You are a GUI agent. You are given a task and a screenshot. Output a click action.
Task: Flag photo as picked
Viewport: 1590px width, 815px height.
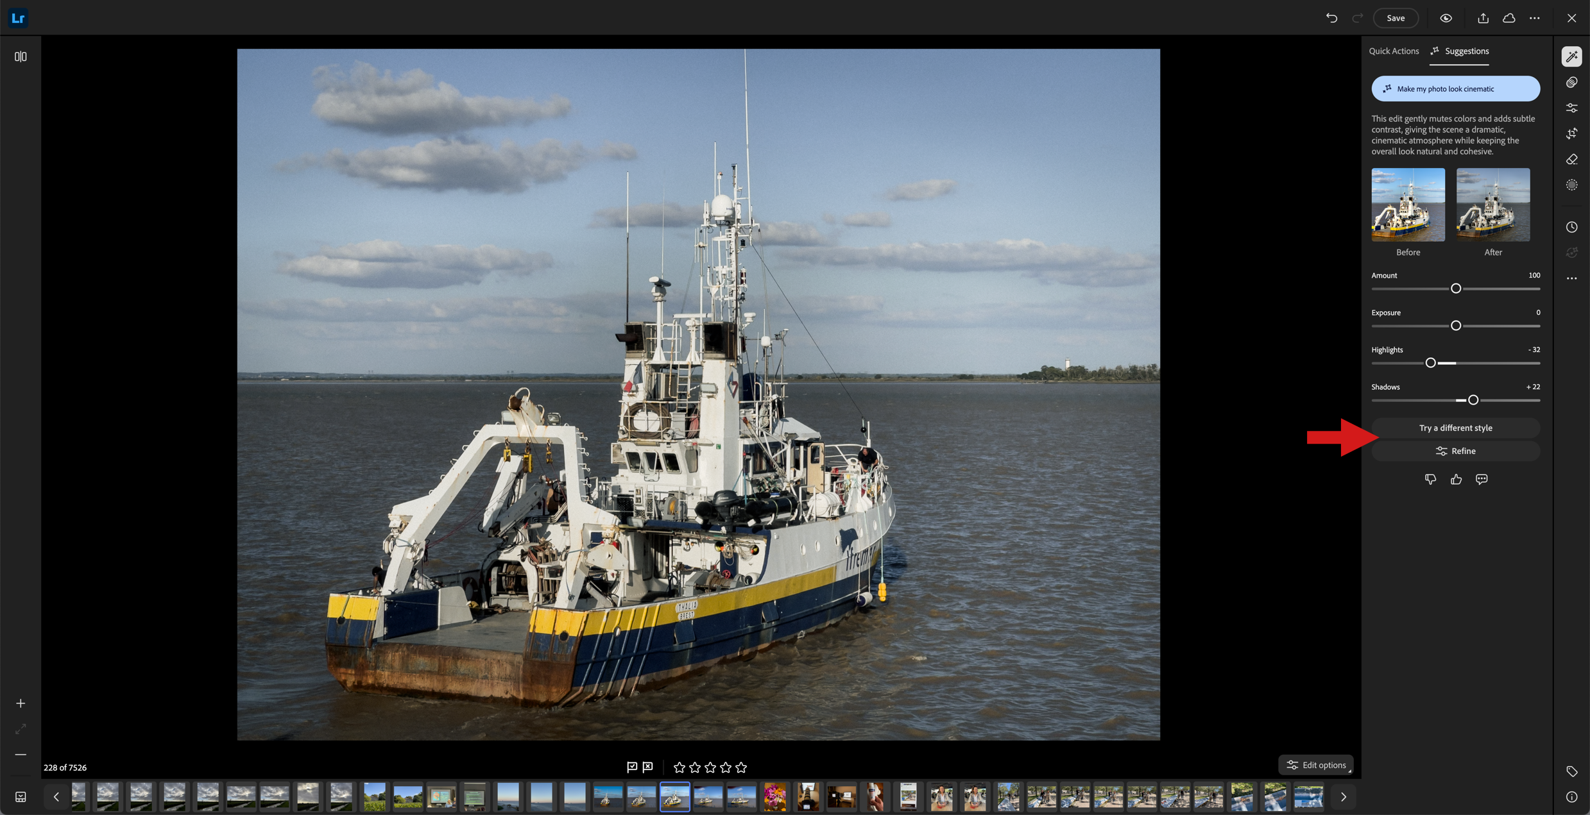(632, 767)
